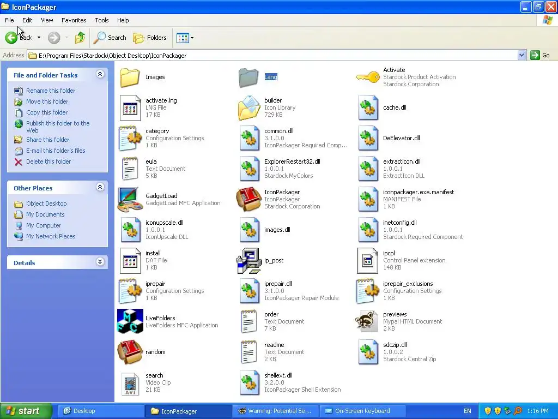Viewport: 558px width, 419px height.
Task: Switch to On-Screen Keyboard taskbar button
Action: 362,411
